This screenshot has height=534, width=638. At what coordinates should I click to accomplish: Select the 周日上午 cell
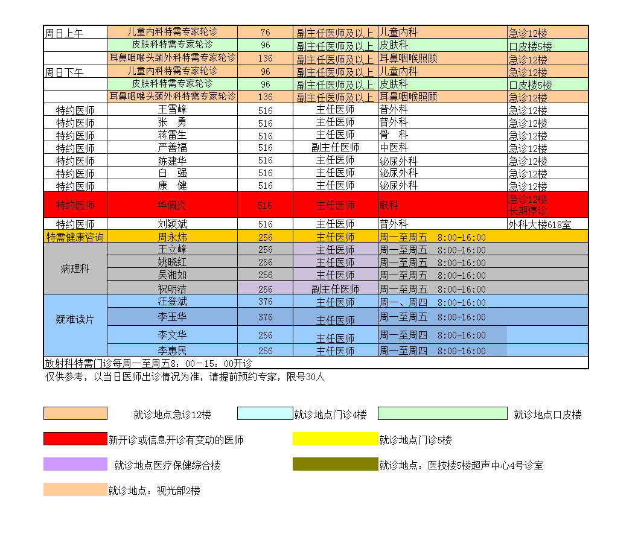[75, 32]
